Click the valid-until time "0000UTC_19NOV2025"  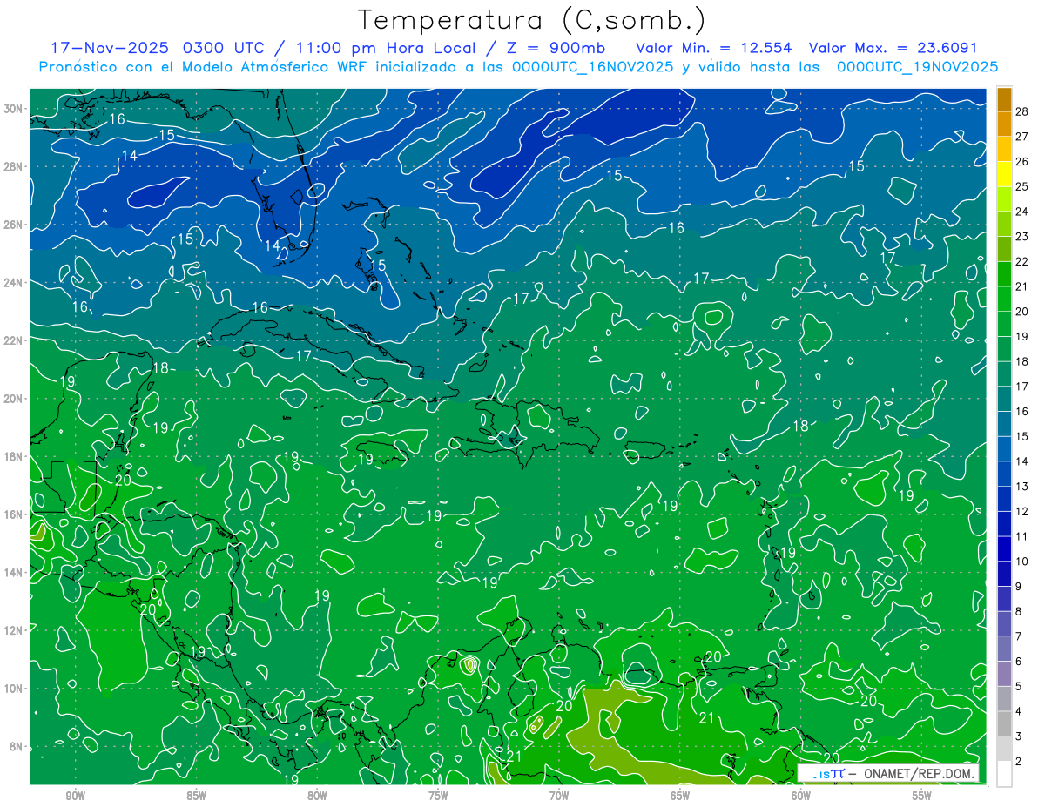point(917,67)
